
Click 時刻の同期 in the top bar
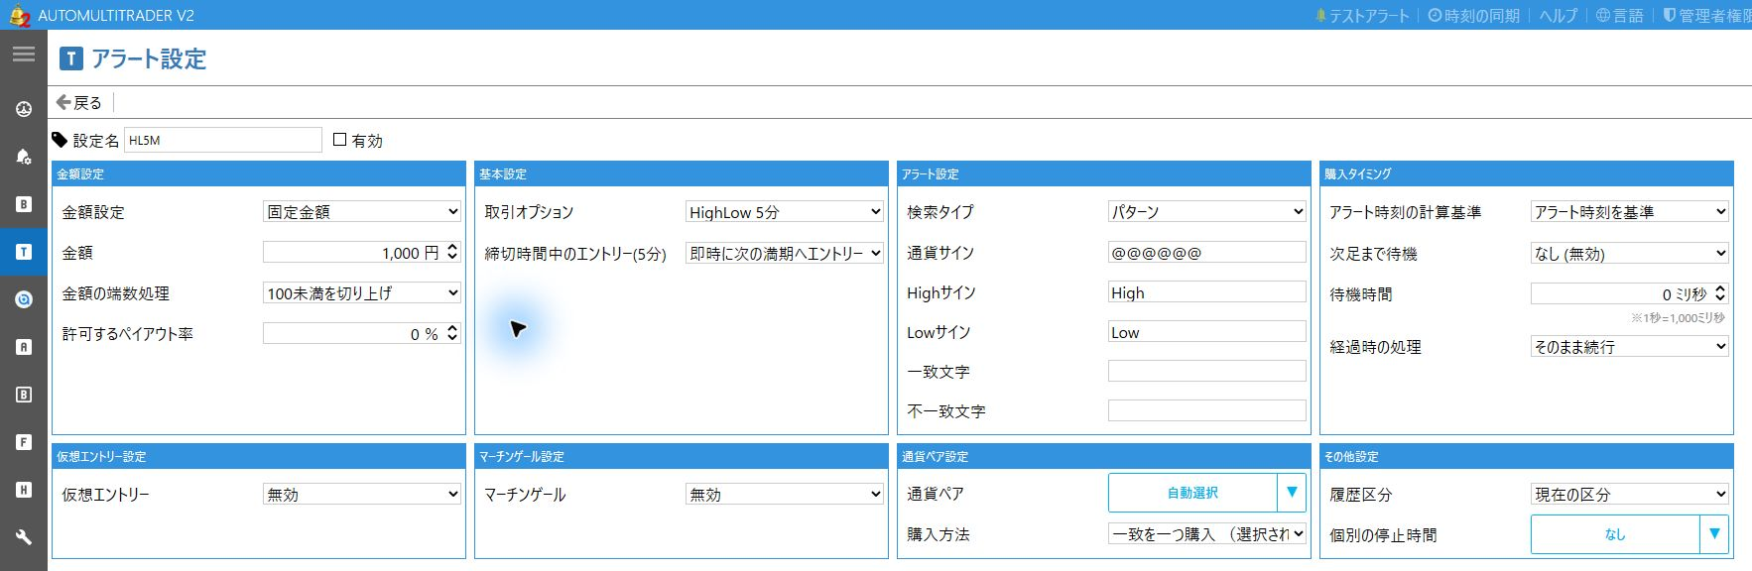(x=1473, y=16)
